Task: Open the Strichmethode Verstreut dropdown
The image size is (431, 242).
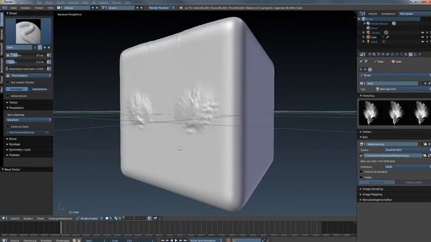Action: tap(28, 120)
